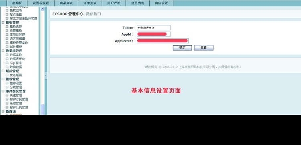This screenshot has width=301, height=145.
Task: Open the 商店设置 tab
Action: [161, 3]
